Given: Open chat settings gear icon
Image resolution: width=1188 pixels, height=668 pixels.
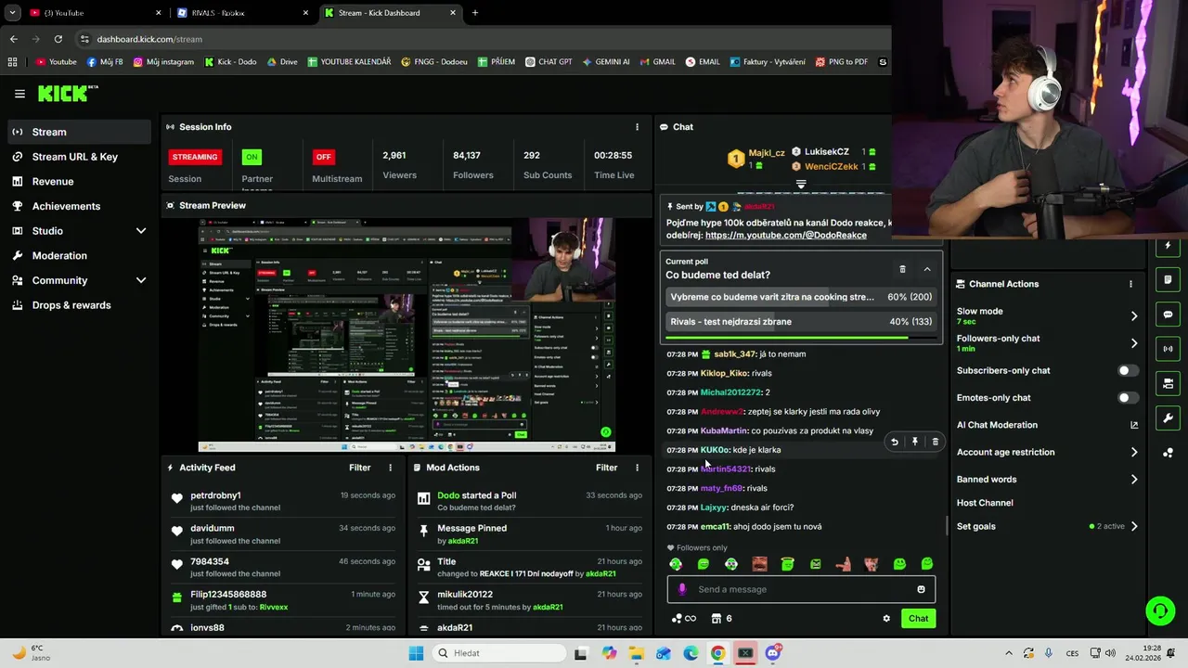Looking at the screenshot, I should [886, 619].
